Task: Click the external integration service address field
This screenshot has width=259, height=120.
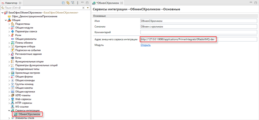Action: (198, 39)
